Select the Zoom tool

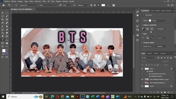pyautogui.click(x=2, y=46)
